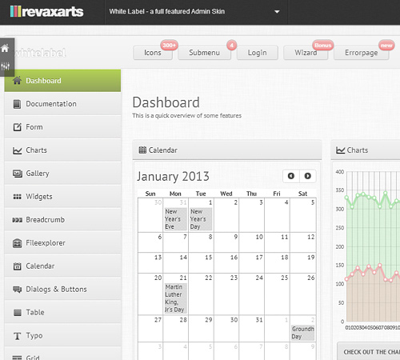Open the Dialogs & Buttons menu item

click(62, 289)
